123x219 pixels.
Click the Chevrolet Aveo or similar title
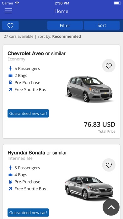[36, 53]
